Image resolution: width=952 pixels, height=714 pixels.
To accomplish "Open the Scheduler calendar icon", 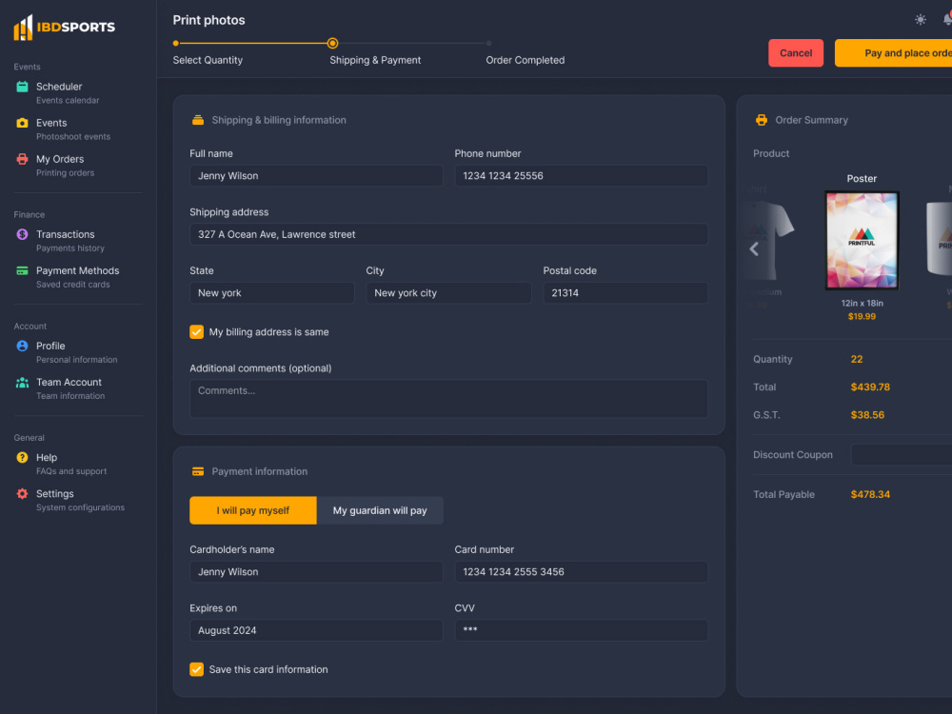I will pyautogui.click(x=22, y=87).
